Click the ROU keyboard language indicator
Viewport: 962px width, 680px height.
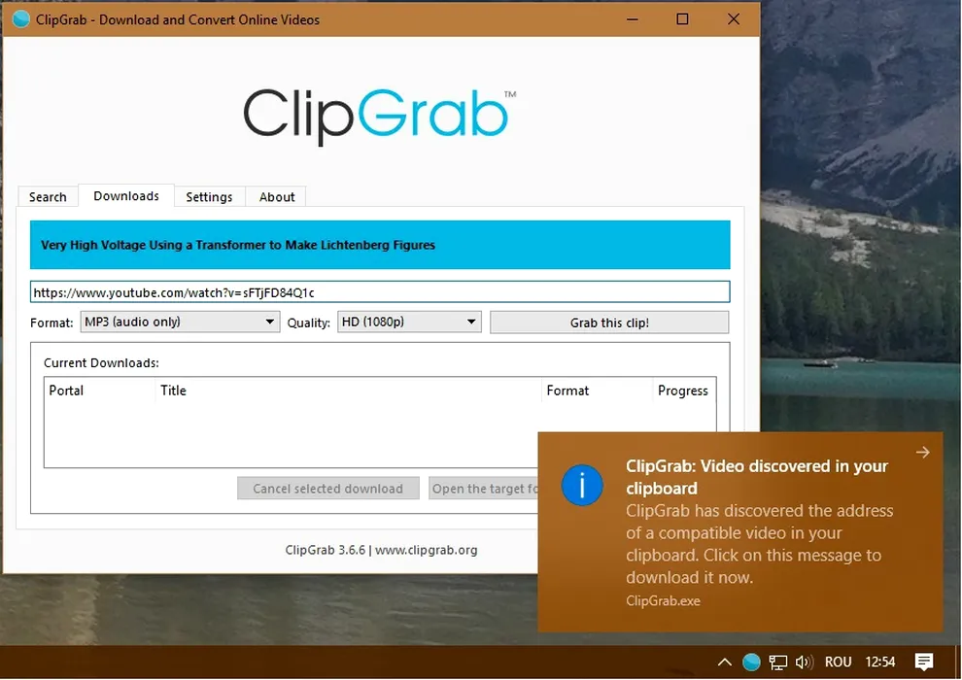(x=838, y=663)
